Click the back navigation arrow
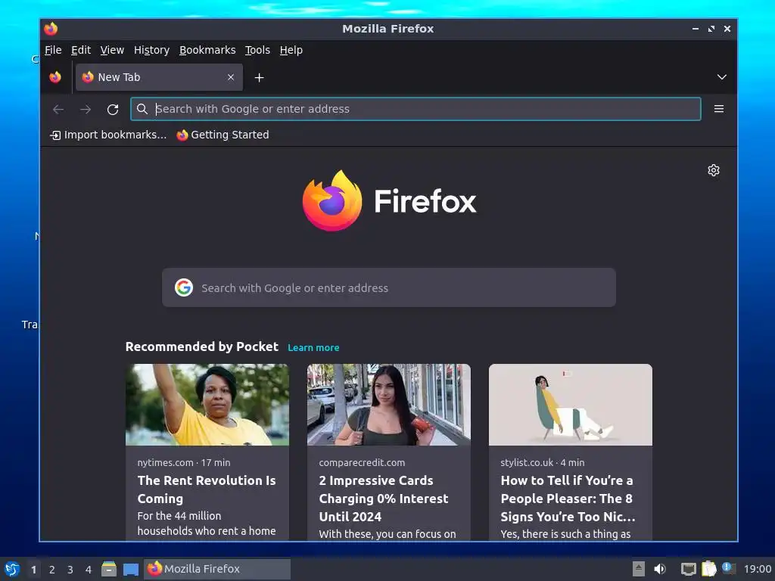 coord(58,109)
